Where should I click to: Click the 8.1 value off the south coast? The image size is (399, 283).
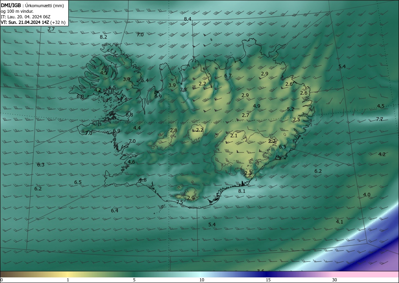pyautogui.click(x=242, y=191)
